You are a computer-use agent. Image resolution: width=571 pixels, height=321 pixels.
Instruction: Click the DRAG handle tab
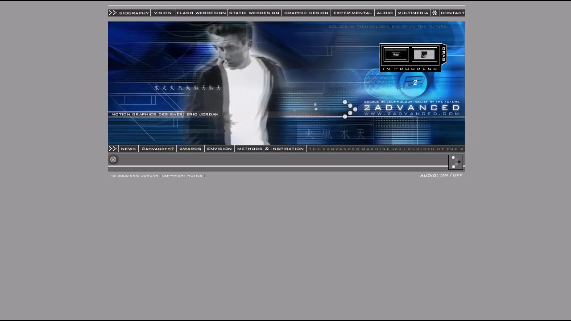[444, 54]
